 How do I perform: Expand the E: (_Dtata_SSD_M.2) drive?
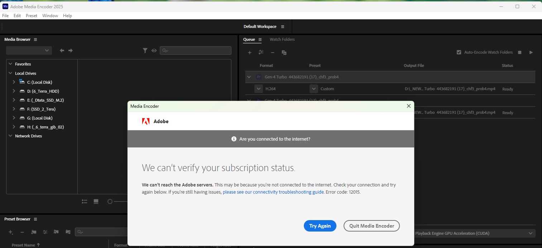pyautogui.click(x=14, y=100)
